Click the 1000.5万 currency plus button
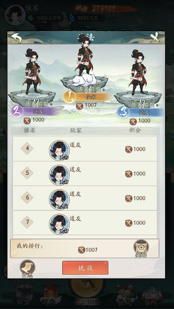174x309 pixels. point(59,18)
